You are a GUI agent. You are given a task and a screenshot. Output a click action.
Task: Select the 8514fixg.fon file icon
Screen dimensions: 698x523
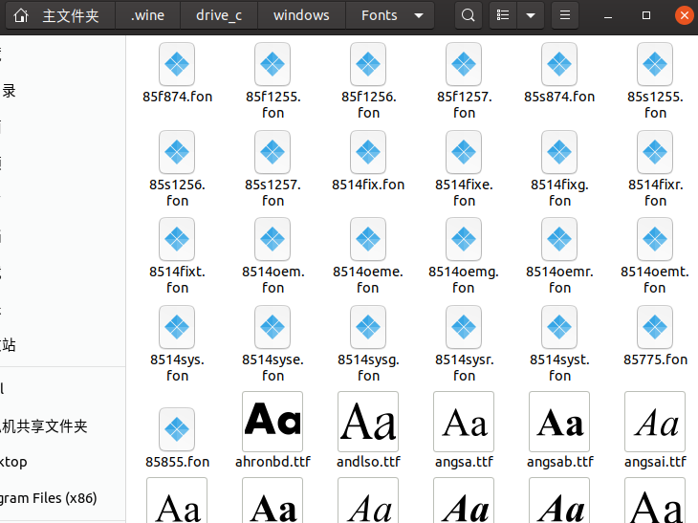click(x=559, y=152)
